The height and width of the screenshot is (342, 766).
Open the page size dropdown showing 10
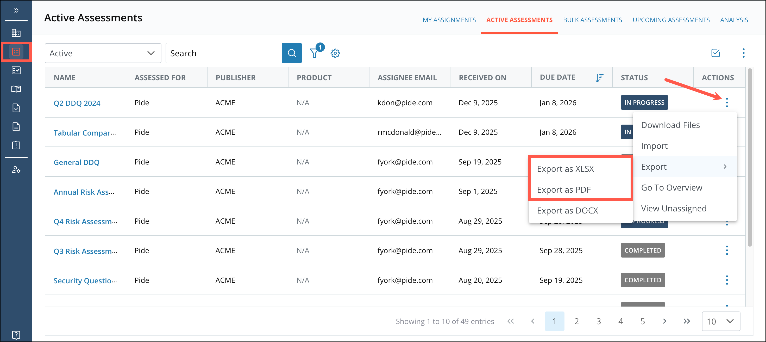coord(721,321)
